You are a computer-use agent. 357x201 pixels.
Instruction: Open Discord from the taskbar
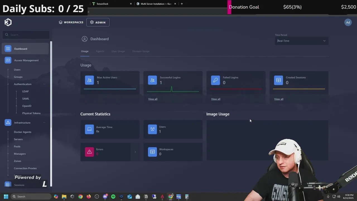tap(105, 197)
